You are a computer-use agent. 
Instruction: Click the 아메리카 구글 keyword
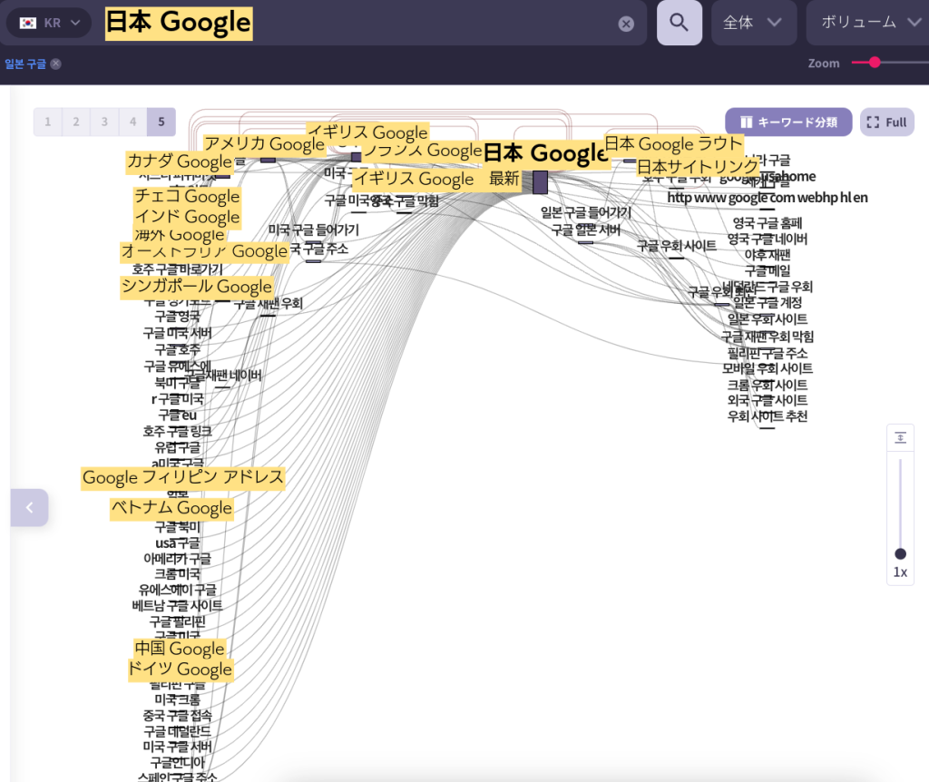click(x=177, y=558)
